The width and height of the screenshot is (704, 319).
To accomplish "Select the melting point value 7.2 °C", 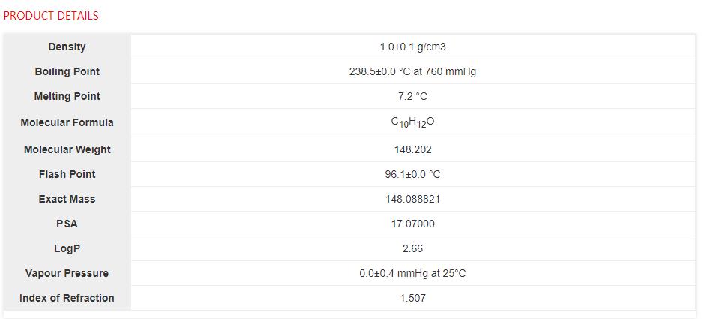I will point(412,96).
